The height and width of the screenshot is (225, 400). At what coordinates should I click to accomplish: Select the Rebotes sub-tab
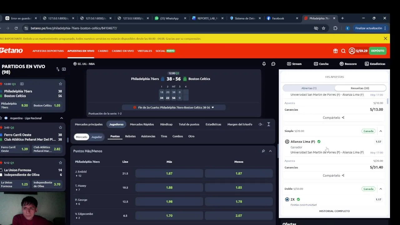point(130,136)
